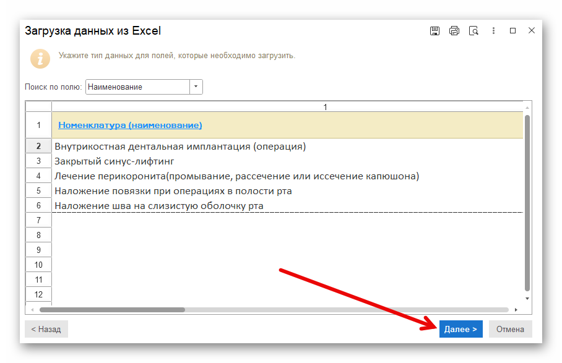Click the scroll up arrow

527,108
